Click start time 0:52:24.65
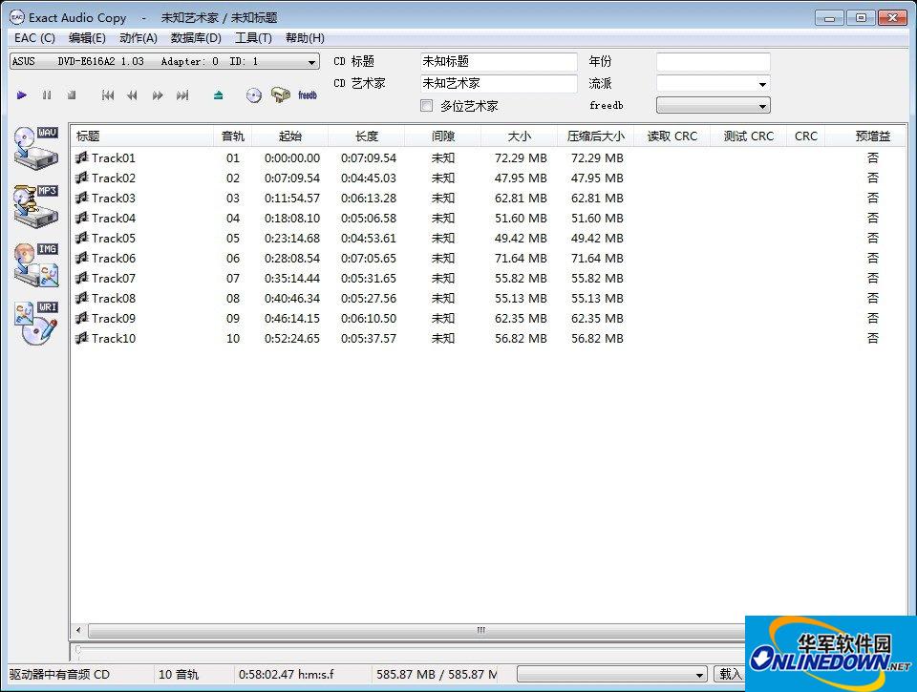Image resolution: width=917 pixels, height=692 pixels. pyautogui.click(x=292, y=339)
